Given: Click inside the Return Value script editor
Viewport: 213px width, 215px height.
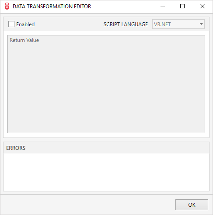Looking at the screenshot, I should click(106, 84).
